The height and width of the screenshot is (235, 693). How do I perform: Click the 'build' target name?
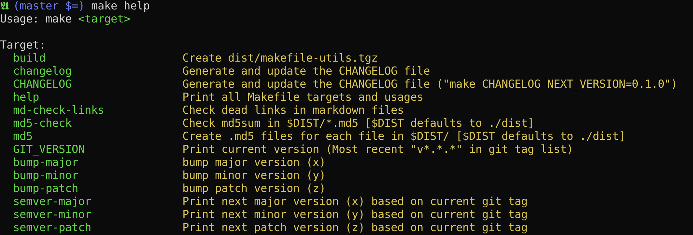coord(29,58)
